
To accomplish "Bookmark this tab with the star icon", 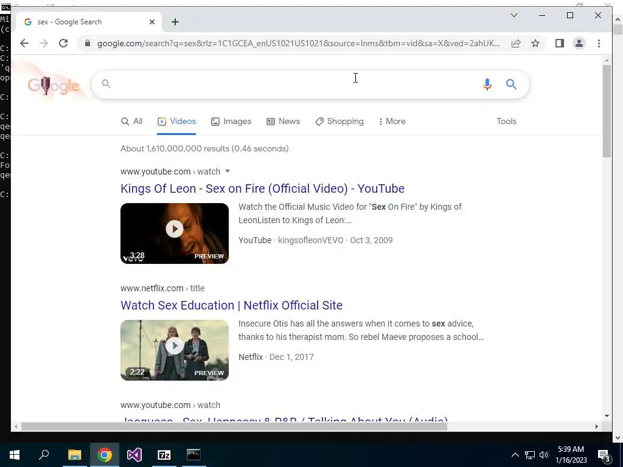I will [x=535, y=43].
